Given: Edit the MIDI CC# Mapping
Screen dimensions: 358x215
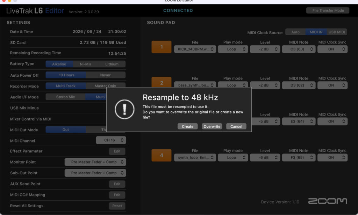Looking at the screenshot, I should pos(117,195).
